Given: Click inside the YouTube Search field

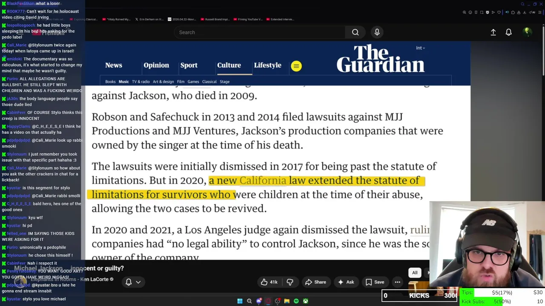Looking at the screenshot, I should coord(260,32).
